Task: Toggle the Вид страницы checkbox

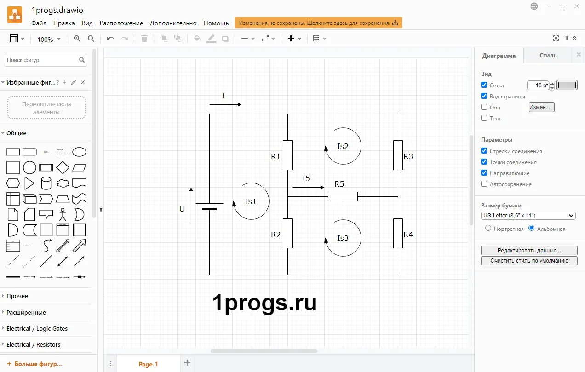Action: point(484,96)
